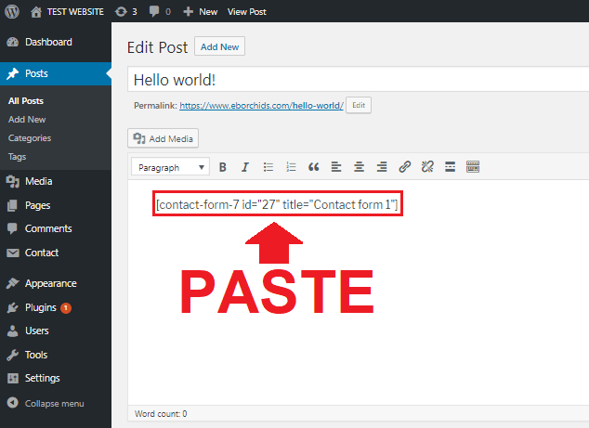Click the Appearance paintbrush icon
Screen dimensions: 589x428
point(12,283)
